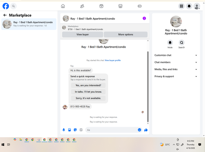Click the voice clip microphone icon

coord(64,130)
